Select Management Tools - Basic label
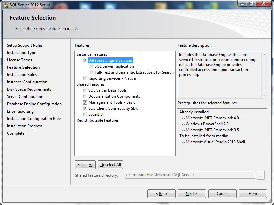This screenshot has width=274, height=205. pos(112,102)
